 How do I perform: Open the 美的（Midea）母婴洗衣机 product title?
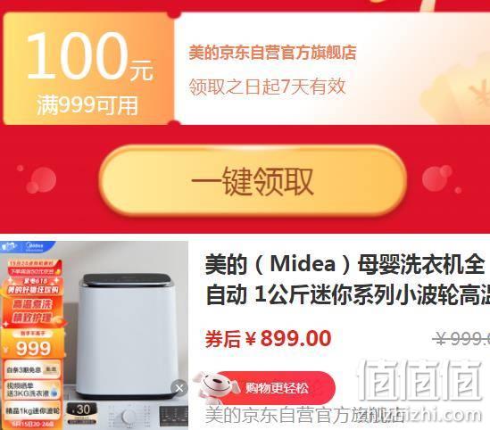click(347, 280)
